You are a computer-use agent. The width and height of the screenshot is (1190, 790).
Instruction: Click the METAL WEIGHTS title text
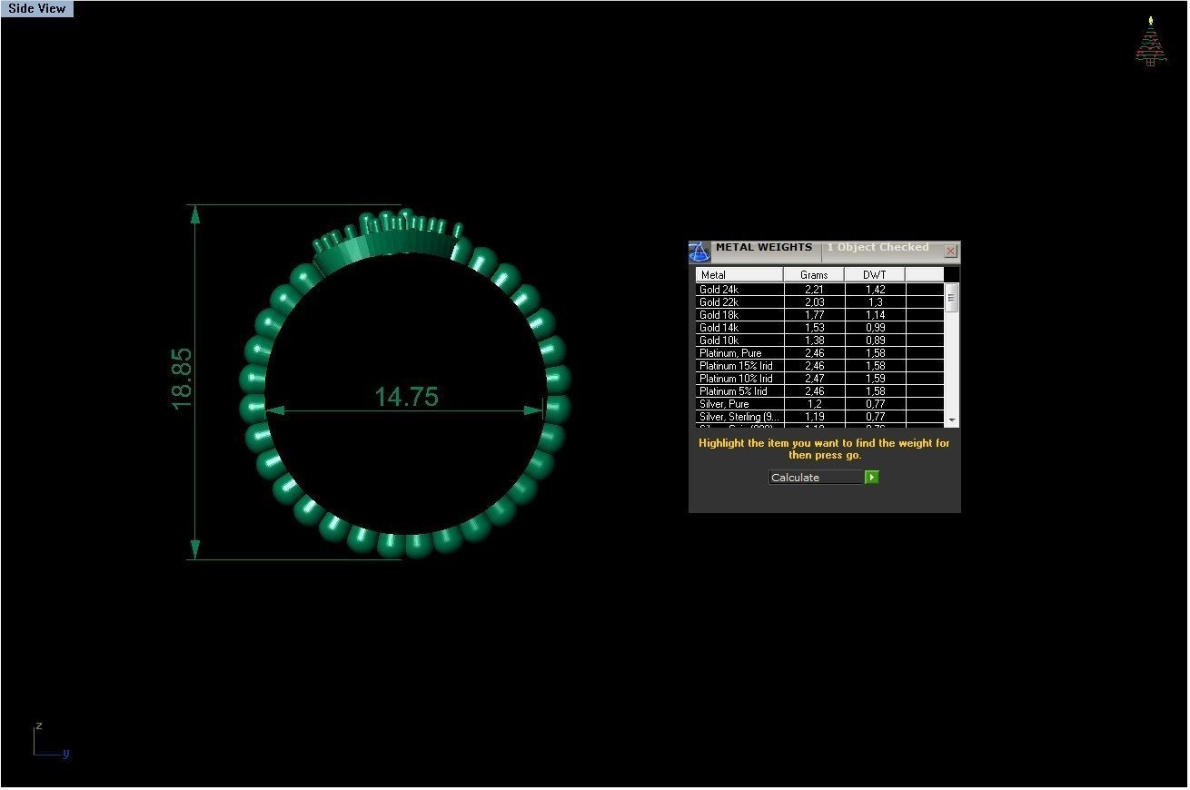(x=764, y=247)
